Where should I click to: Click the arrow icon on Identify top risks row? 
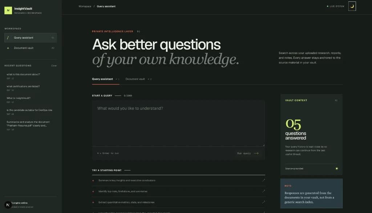[264, 191]
